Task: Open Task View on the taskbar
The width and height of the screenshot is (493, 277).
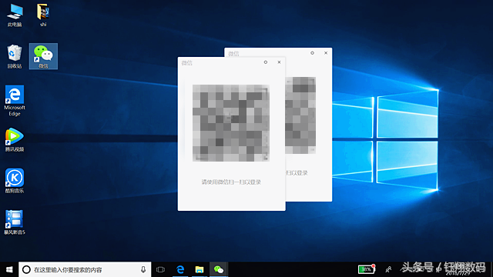Action: (x=160, y=269)
